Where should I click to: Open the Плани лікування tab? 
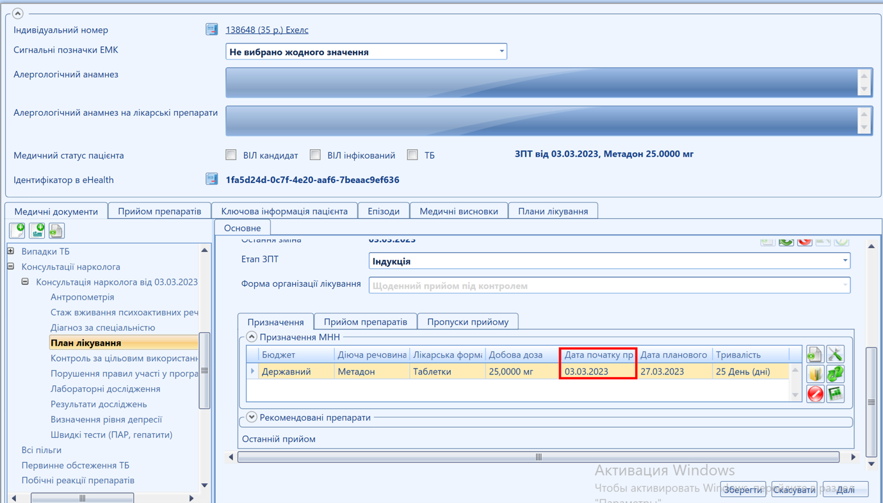pyautogui.click(x=553, y=211)
